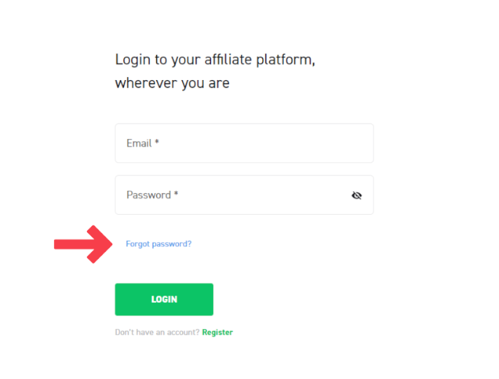The width and height of the screenshot is (499, 379).
Task: Click the "Login to your affiliate platform" heading
Action: pos(214,60)
